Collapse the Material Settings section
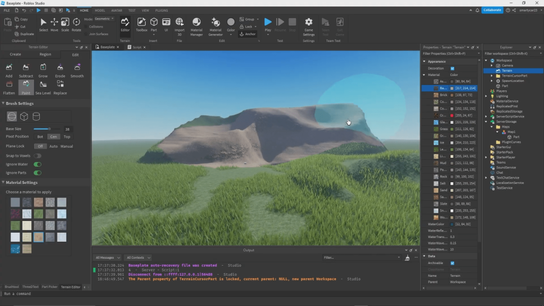The height and width of the screenshot is (306, 544). pos(4,183)
